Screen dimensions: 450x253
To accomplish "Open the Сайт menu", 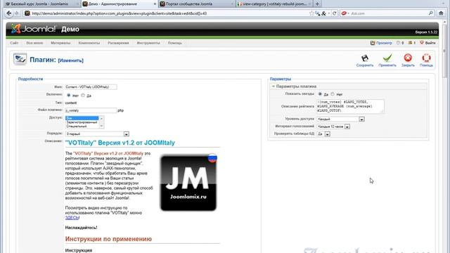I will (14, 43).
